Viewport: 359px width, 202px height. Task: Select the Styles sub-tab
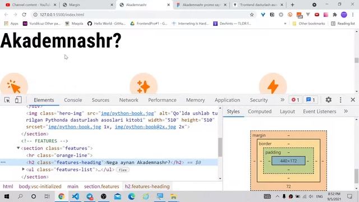point(233,112)
